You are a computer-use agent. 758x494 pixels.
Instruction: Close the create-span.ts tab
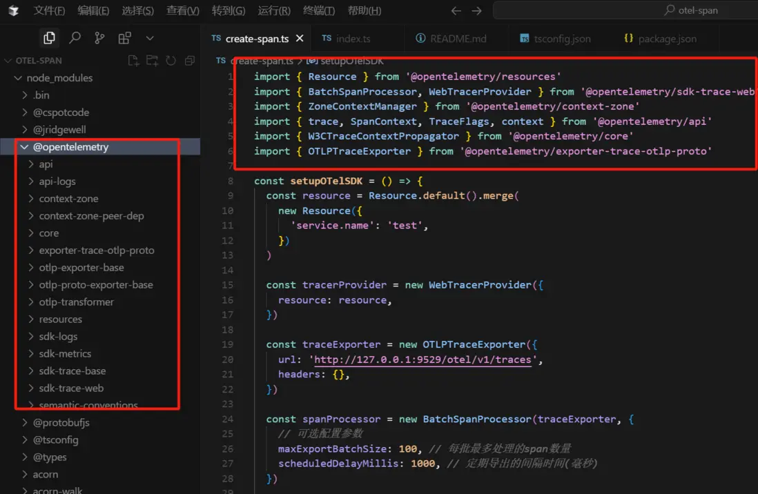(x=300, y=39)
